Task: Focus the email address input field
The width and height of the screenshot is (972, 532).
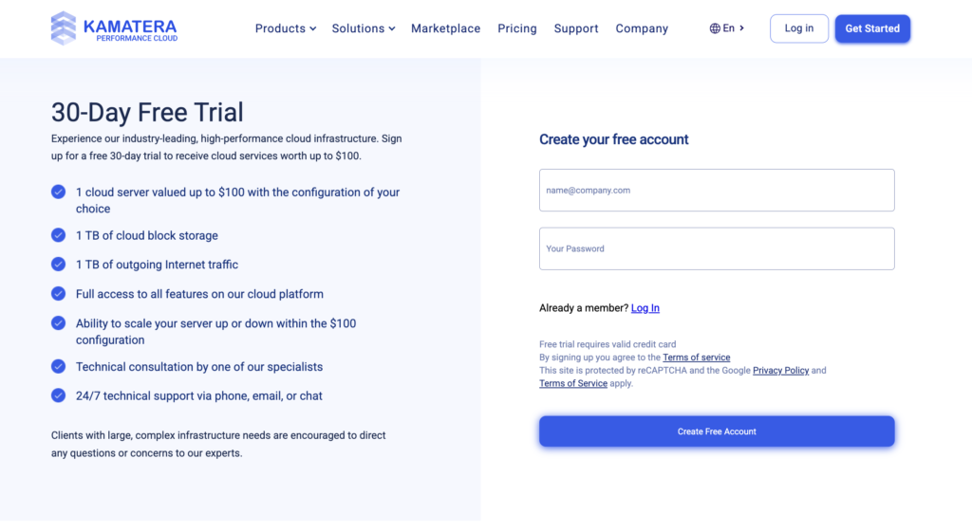Action: [717, 191]
